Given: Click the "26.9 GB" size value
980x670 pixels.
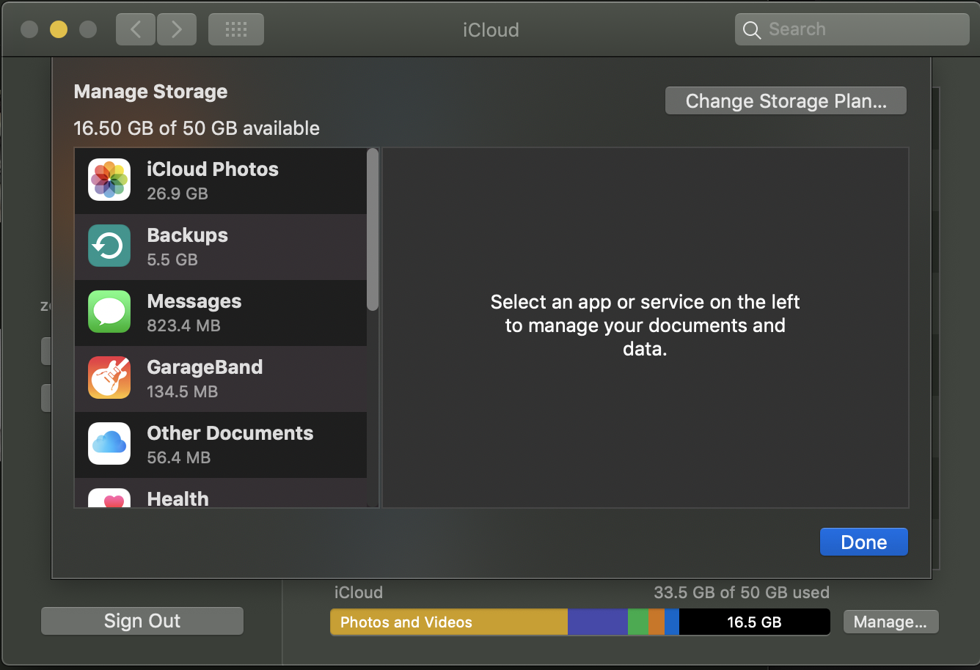Looking at the screenshot, I should tap(178, 194).
